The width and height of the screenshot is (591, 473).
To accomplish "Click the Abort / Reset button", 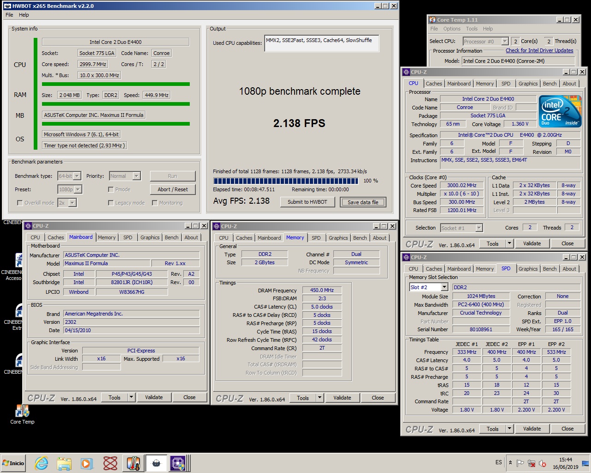I will (173, 189).
